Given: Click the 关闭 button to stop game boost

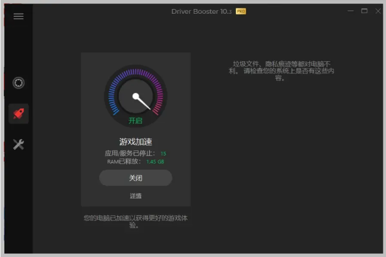Looking at the screenshot, I should (x=136, y=178).
